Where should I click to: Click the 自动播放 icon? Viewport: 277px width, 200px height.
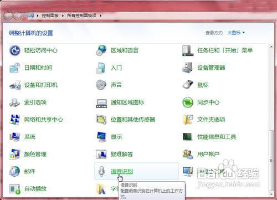(x=14, y=189)
